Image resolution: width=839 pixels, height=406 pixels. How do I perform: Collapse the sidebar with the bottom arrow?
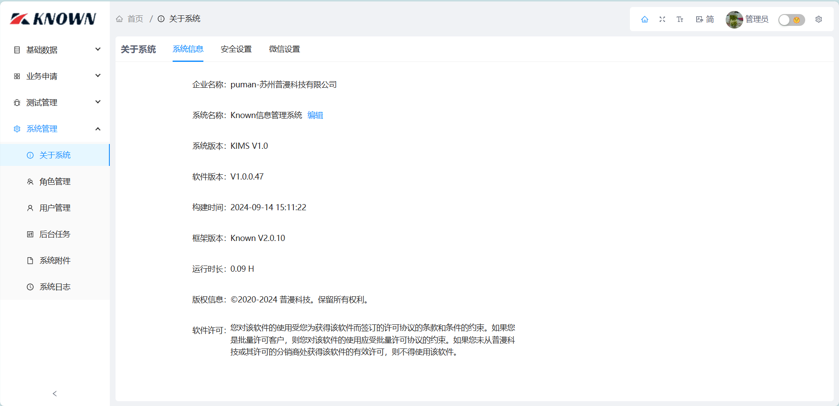coord(55,394)
